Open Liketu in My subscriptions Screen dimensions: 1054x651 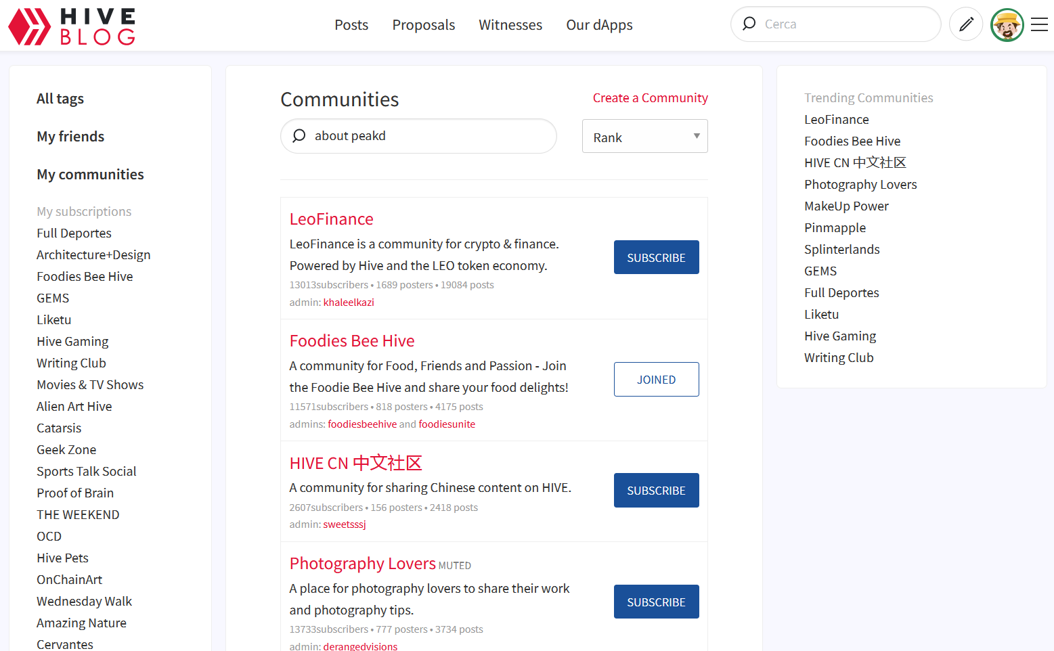coord(53,320)
